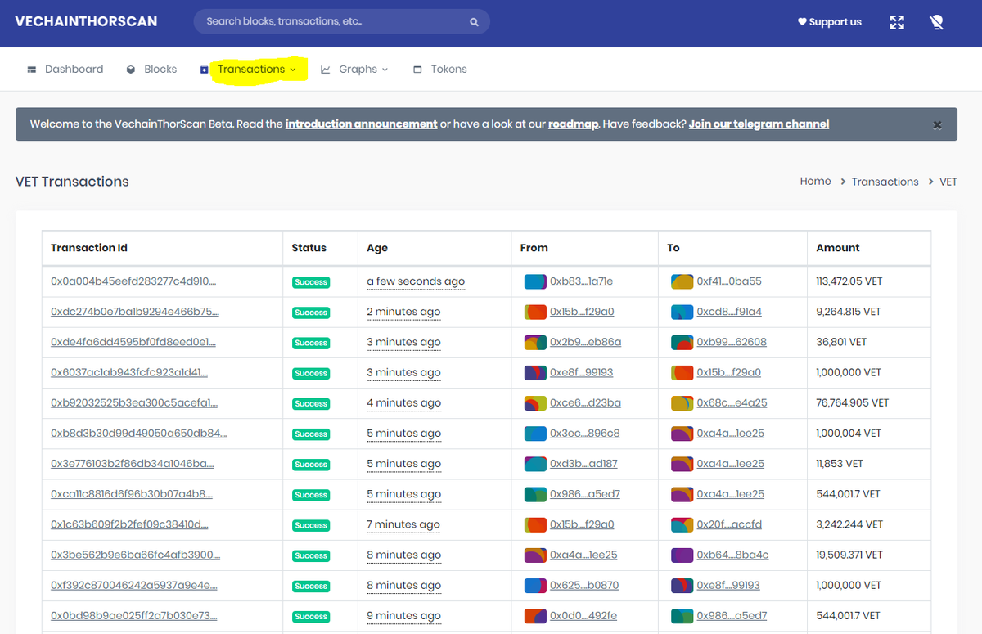Open recipient address 0xb99...62608
Screen dimensions: 982x634
[732, 342]
